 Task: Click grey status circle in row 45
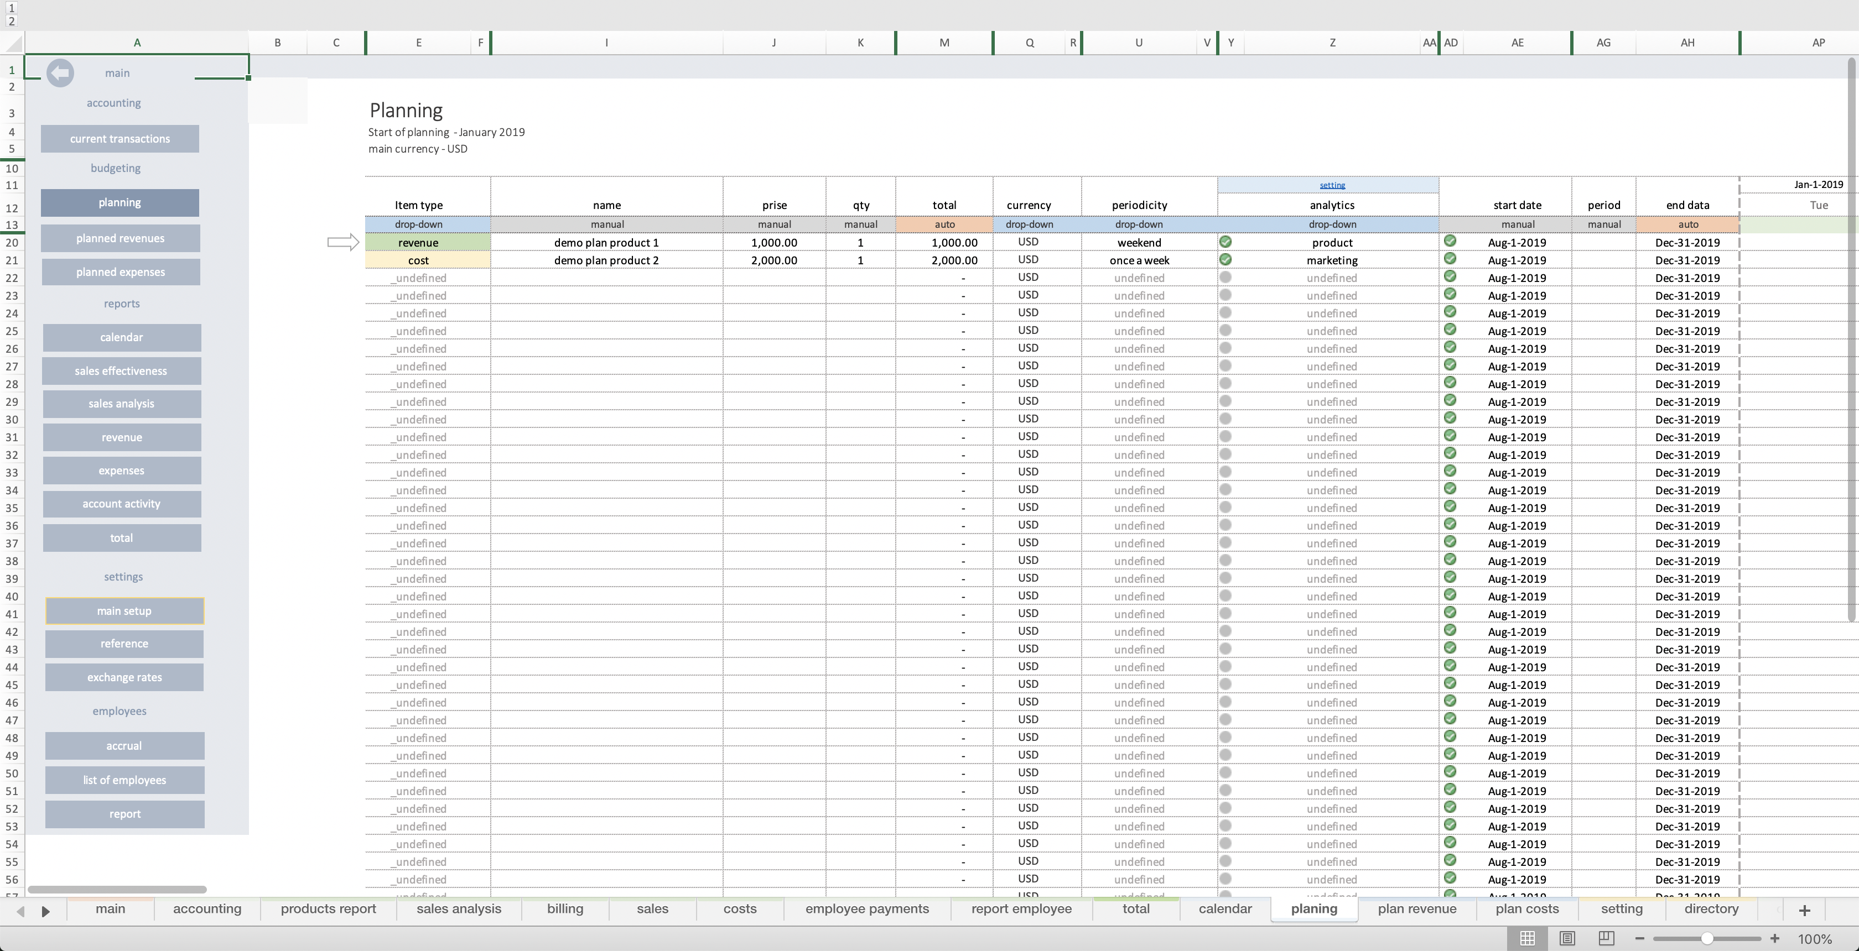pos(1226,683)
